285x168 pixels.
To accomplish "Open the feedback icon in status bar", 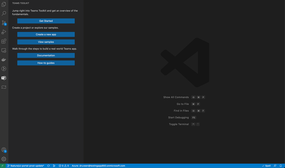I will tap(275, 166).
